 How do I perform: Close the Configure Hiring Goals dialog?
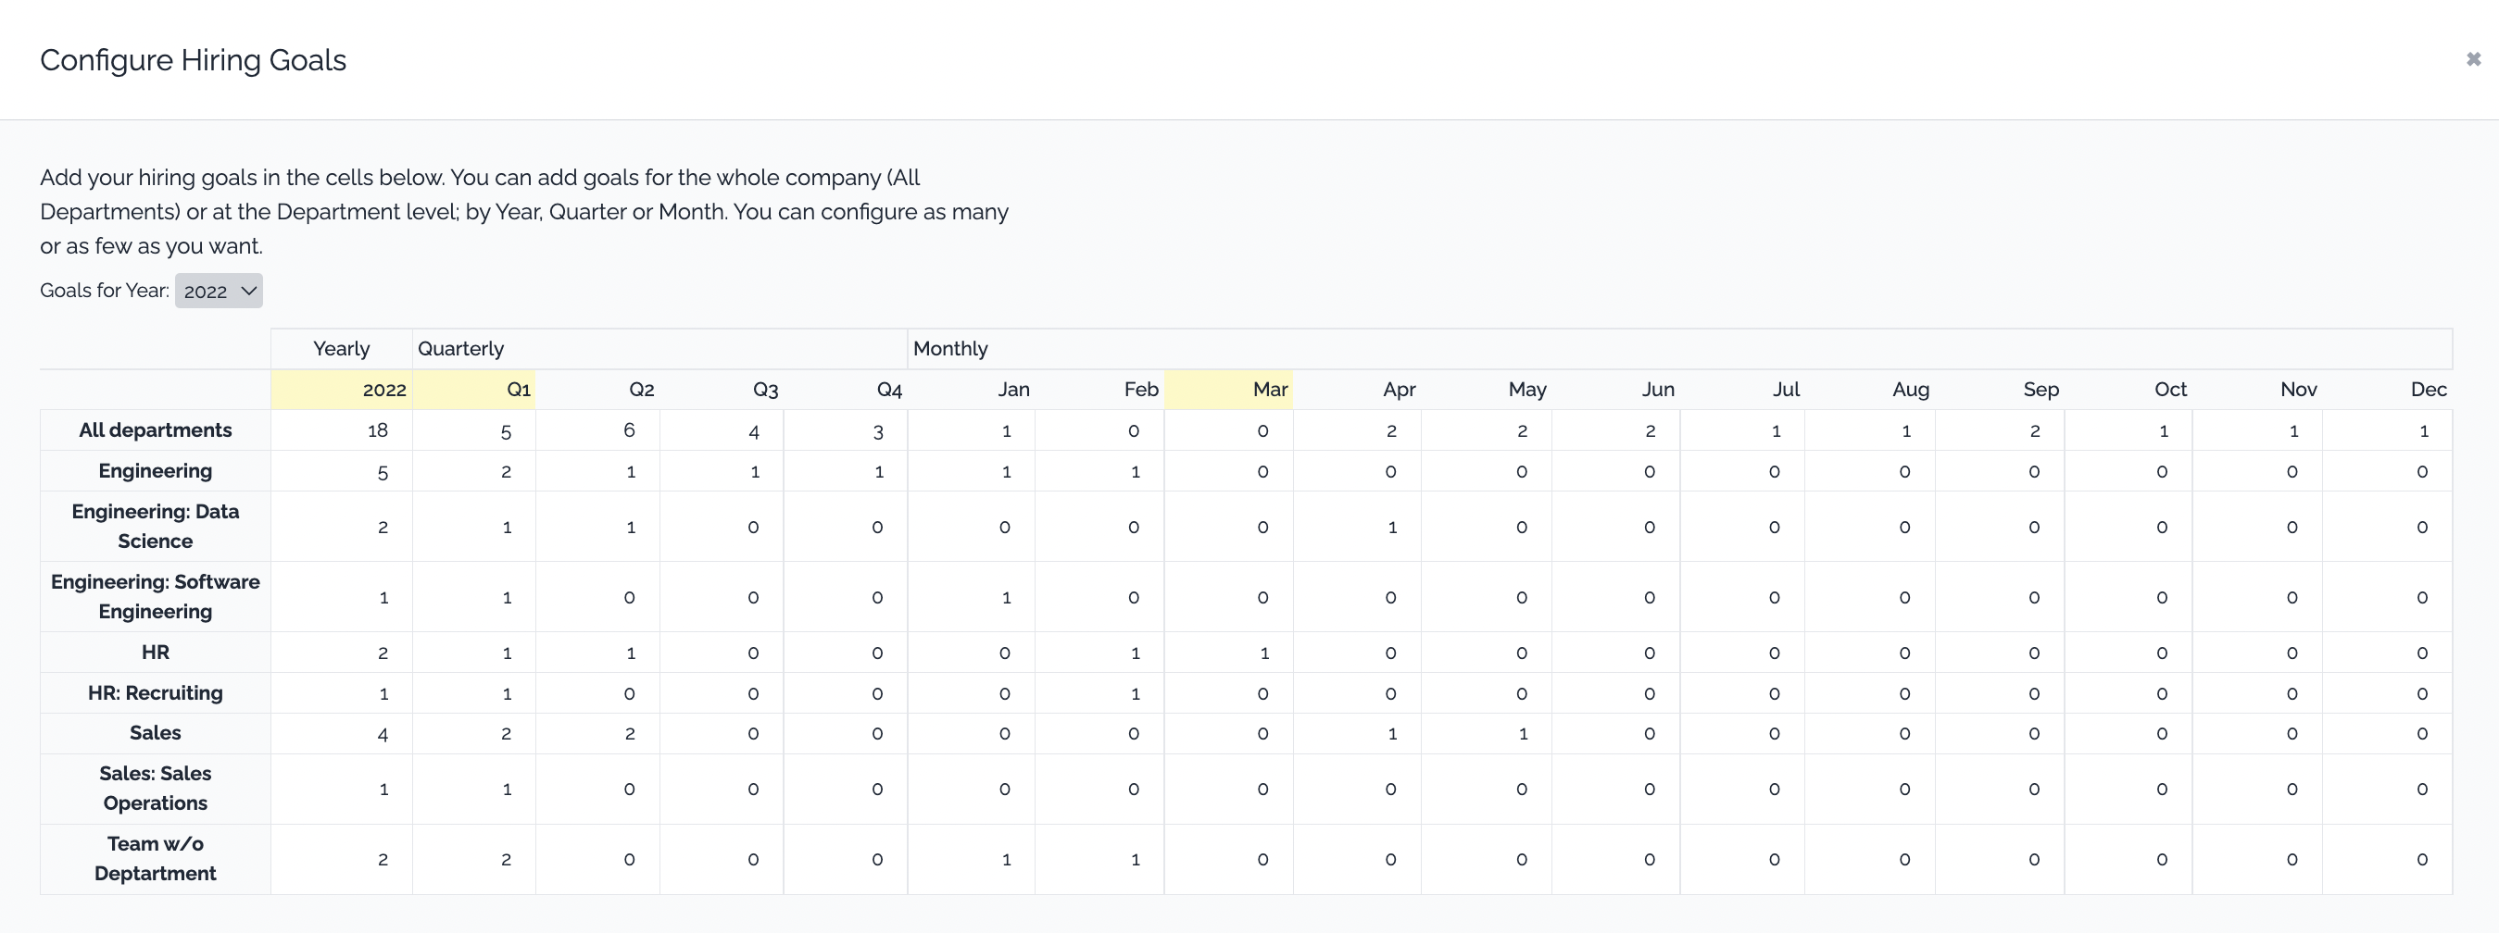[2473, 60]
